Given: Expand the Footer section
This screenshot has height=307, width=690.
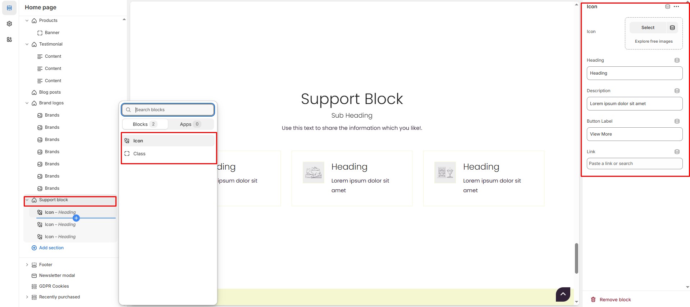Looking at the screenshot, I should click(x=27, y=265).
